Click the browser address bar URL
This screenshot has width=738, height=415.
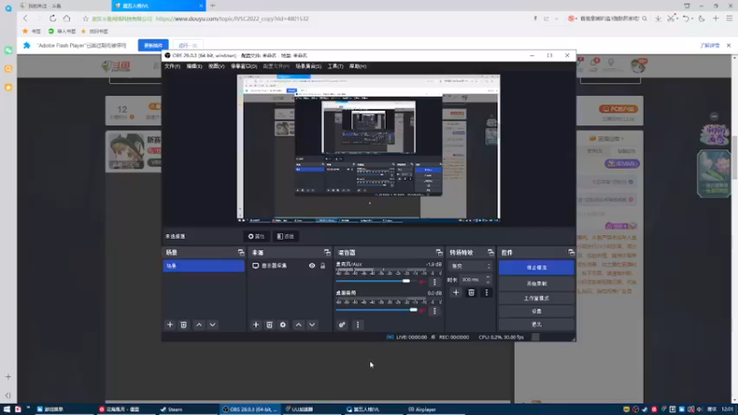point(232,18)
